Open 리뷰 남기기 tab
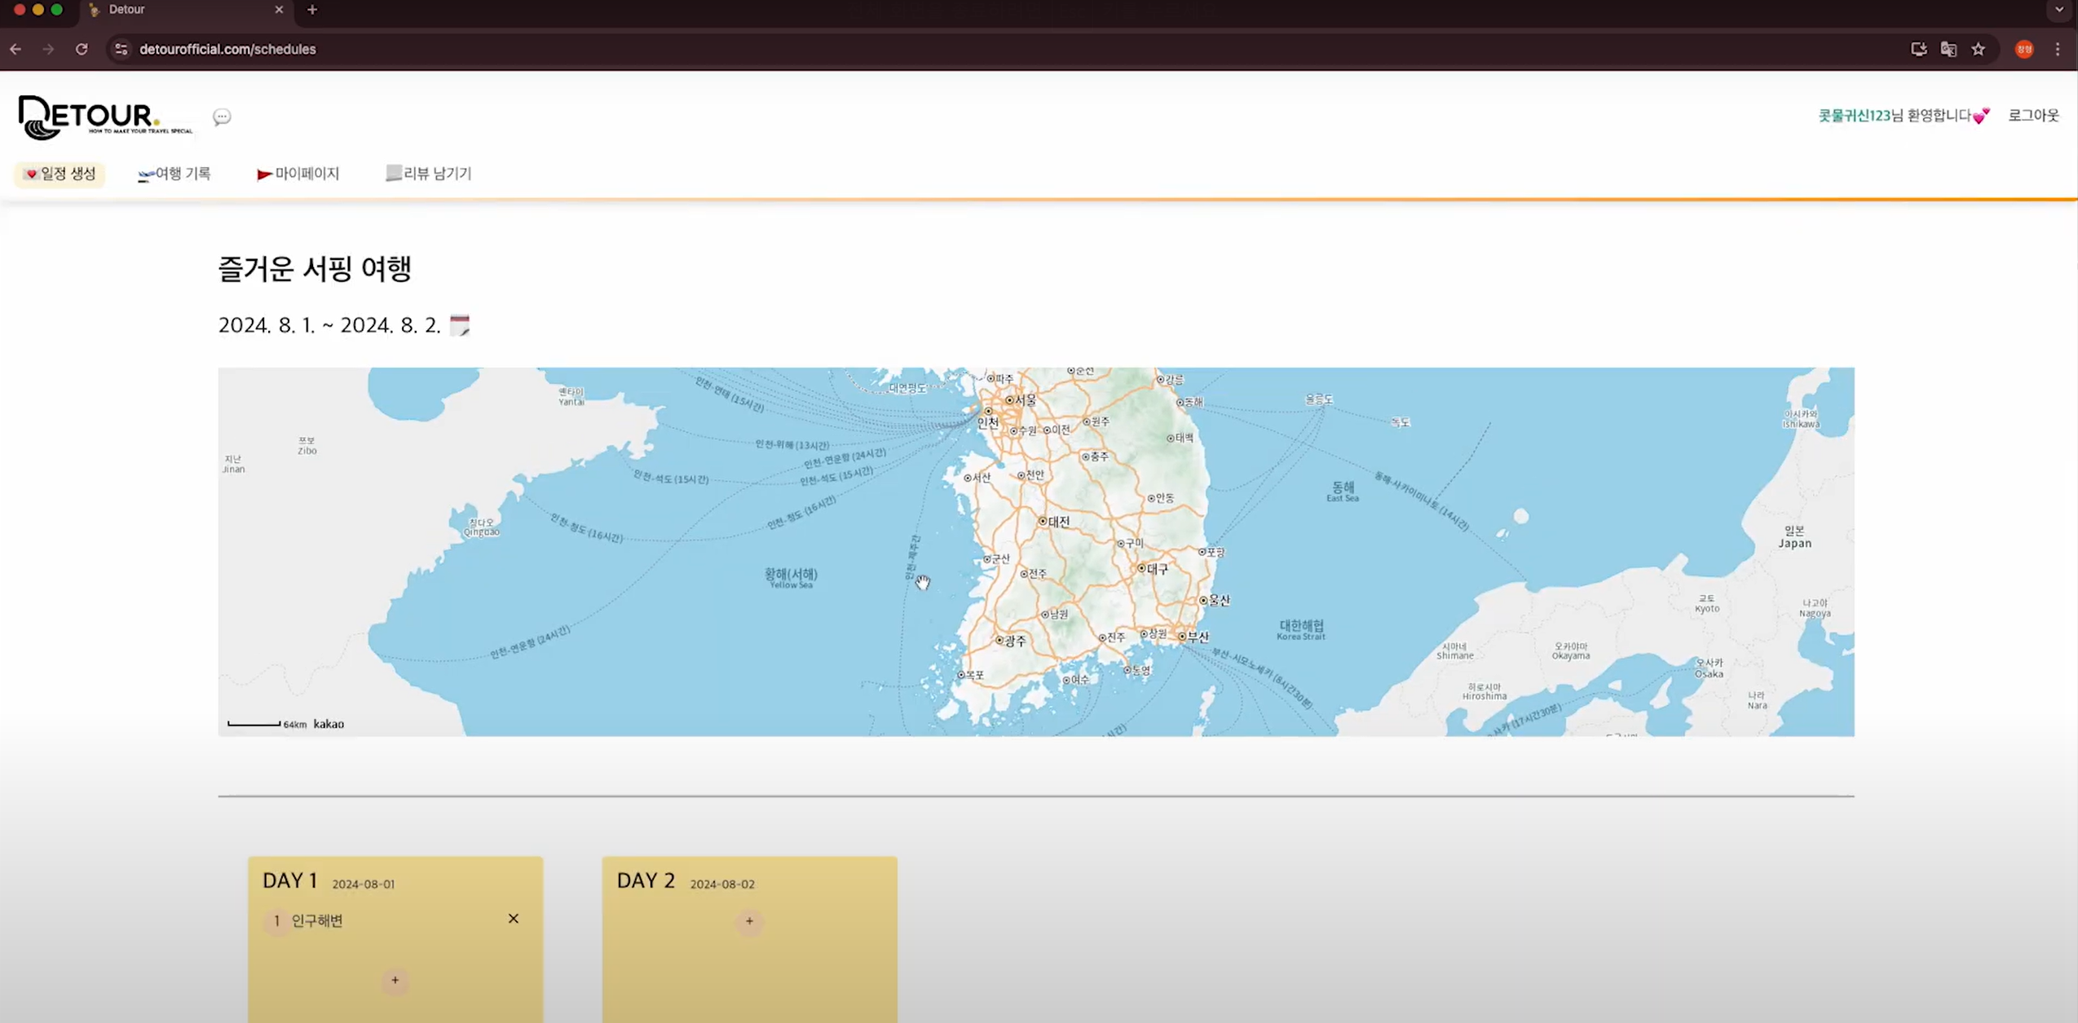 (x=429, y=174)
